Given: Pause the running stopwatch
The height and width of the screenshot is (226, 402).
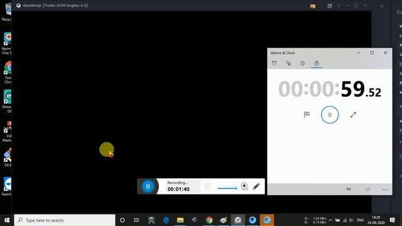Looking at the screenshot, I should click(x=330, y=115).
